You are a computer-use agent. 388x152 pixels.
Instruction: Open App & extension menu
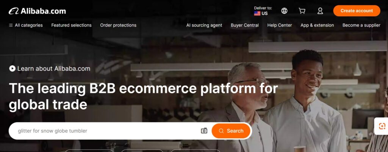[x=317, y=25]
